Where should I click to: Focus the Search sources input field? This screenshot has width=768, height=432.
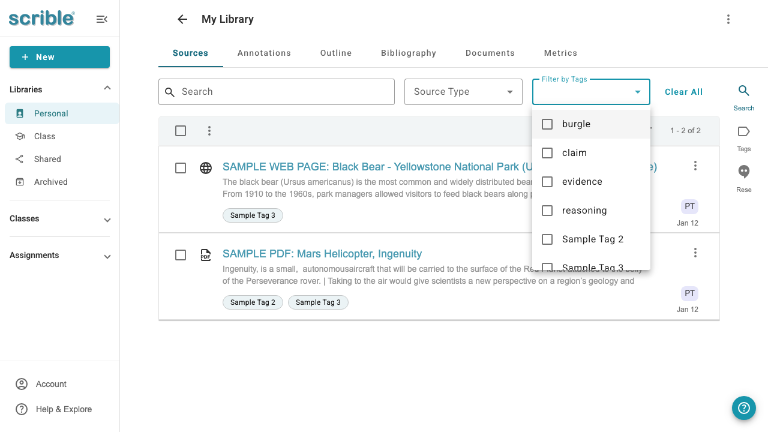(x=277, y=92)
